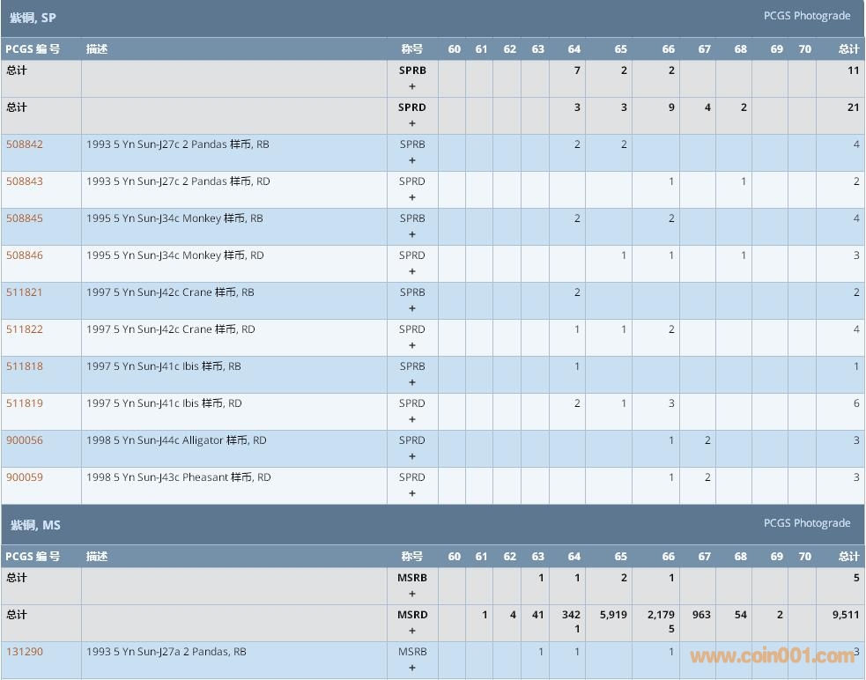Click 描述 column header in SP table

point(97,49)
